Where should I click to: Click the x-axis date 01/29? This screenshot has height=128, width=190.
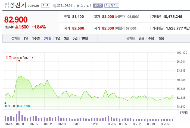pyautogui.click(x=62, y=124)
